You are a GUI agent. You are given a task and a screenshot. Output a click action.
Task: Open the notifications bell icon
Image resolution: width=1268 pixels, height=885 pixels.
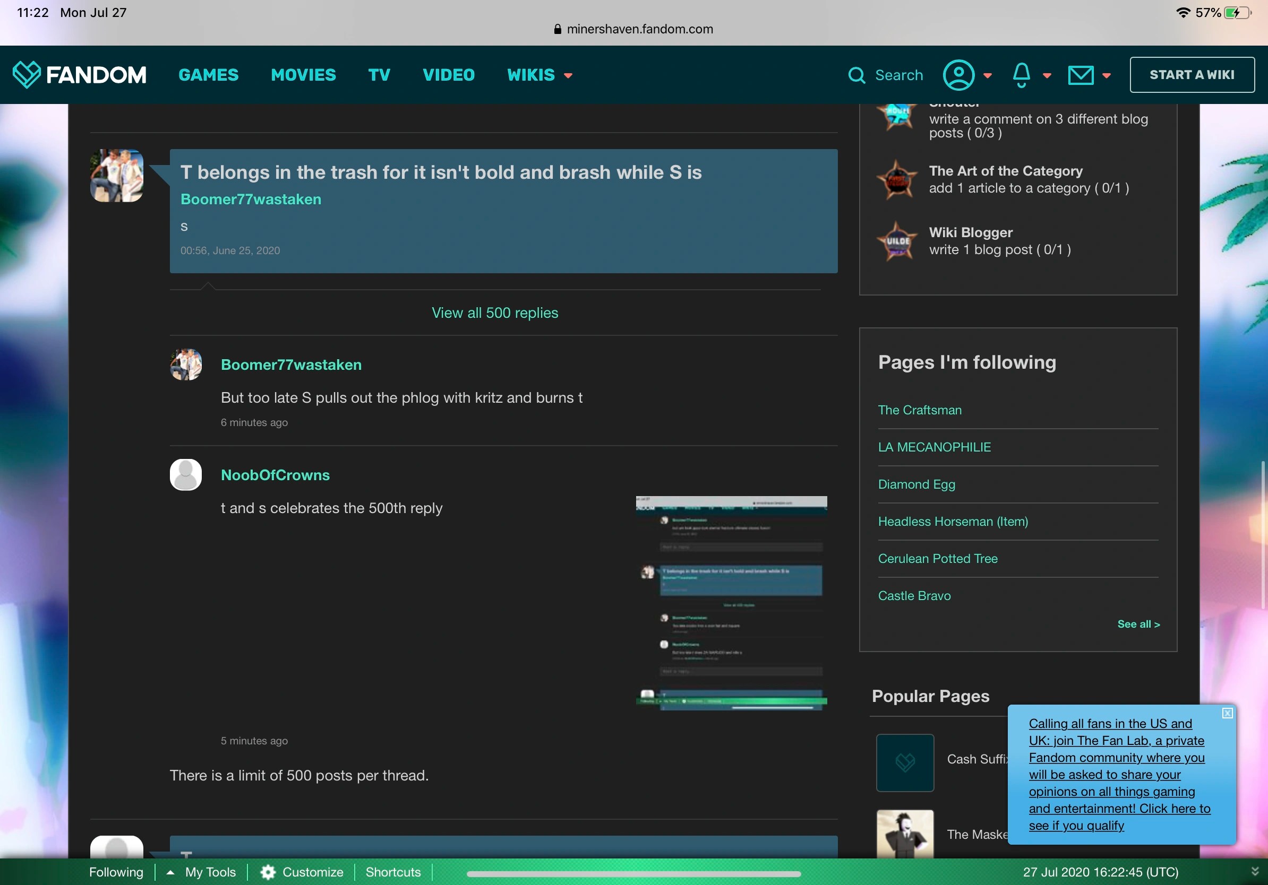(1021, 75)
